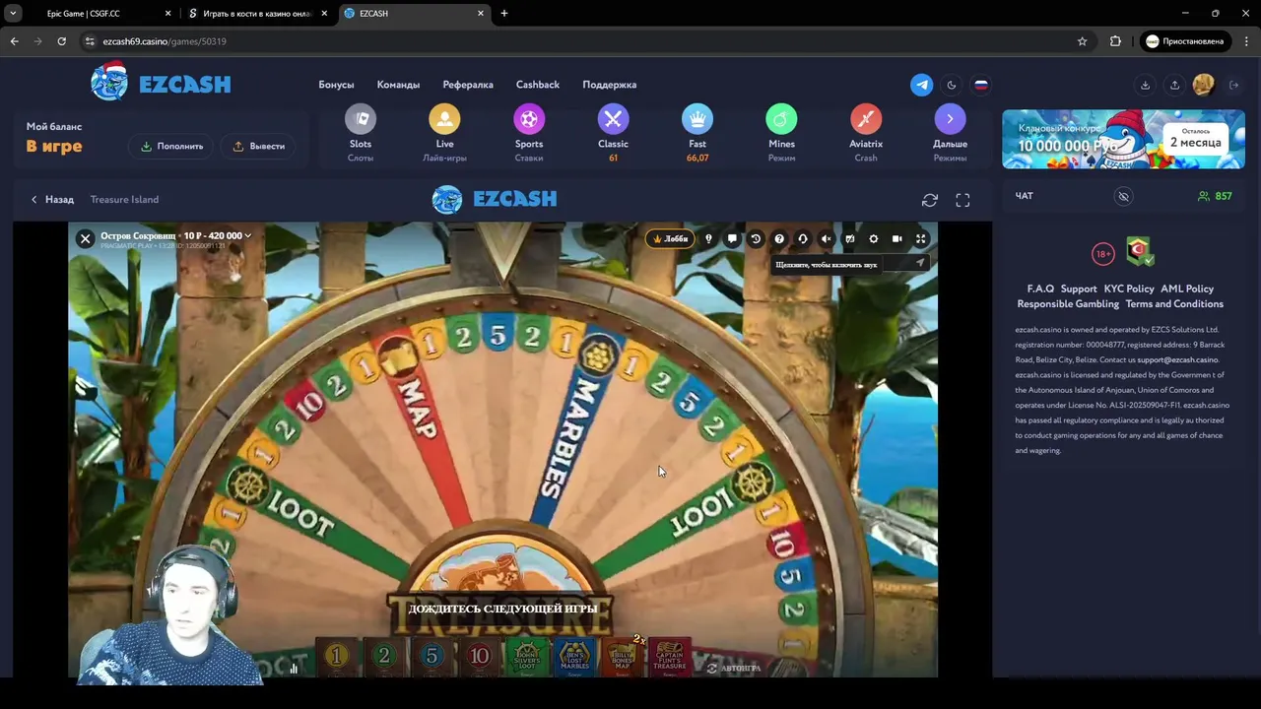Bet on John Silver's Loot bonus
The width and height of the screenshot is (1261, 709).
point(527,657)
